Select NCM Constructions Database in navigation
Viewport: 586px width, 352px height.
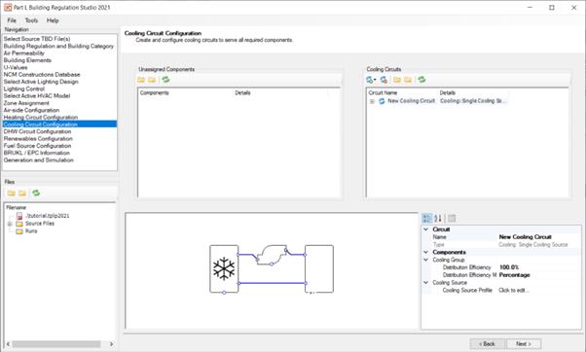42,75
